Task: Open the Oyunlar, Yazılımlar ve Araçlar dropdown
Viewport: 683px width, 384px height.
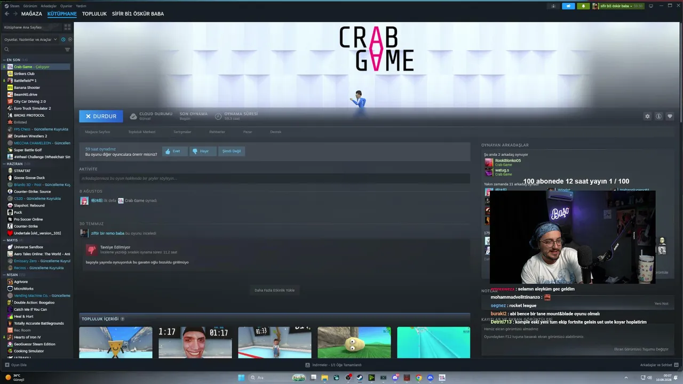Action: coord(30,39)
